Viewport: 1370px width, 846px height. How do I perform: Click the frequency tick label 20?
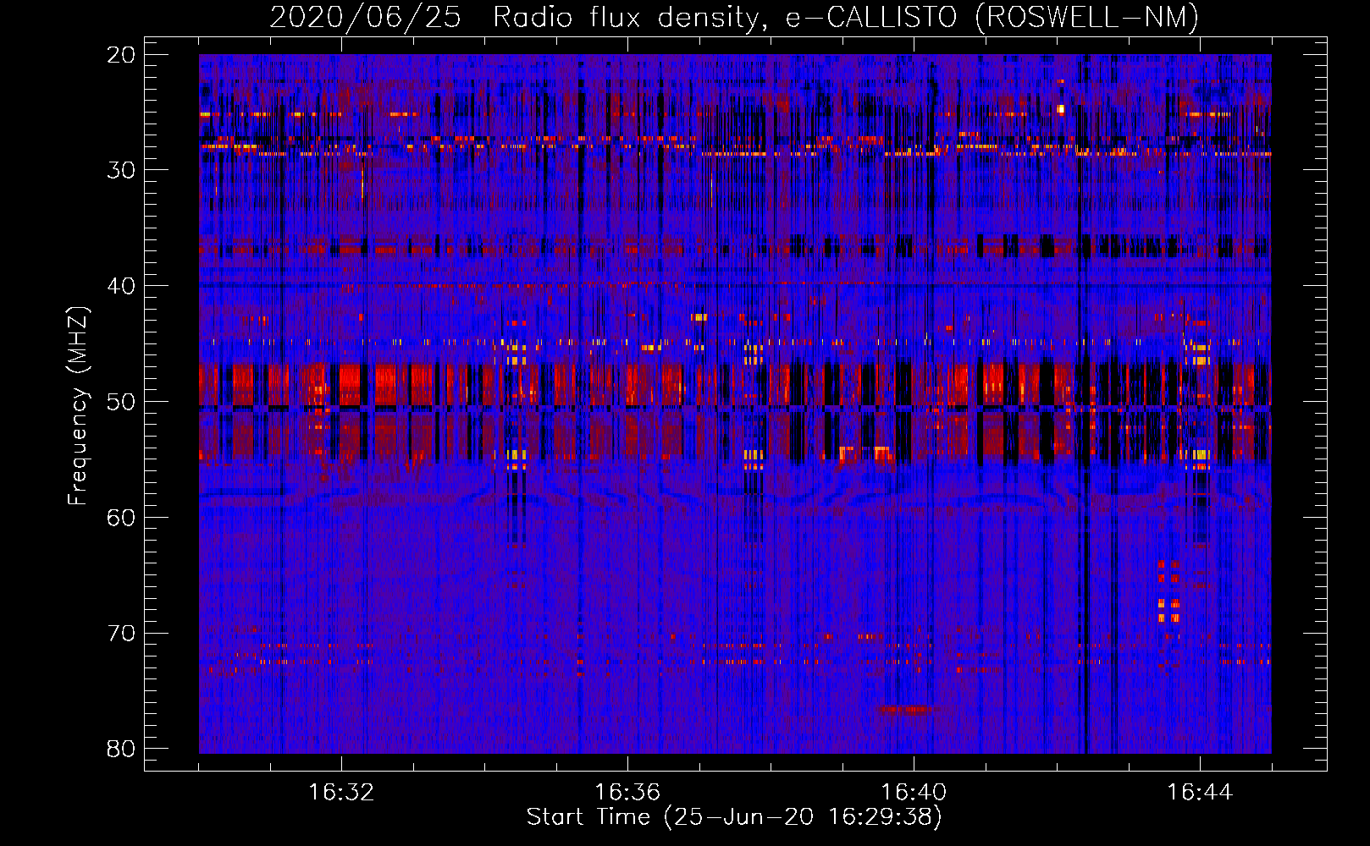coord(121,54)
